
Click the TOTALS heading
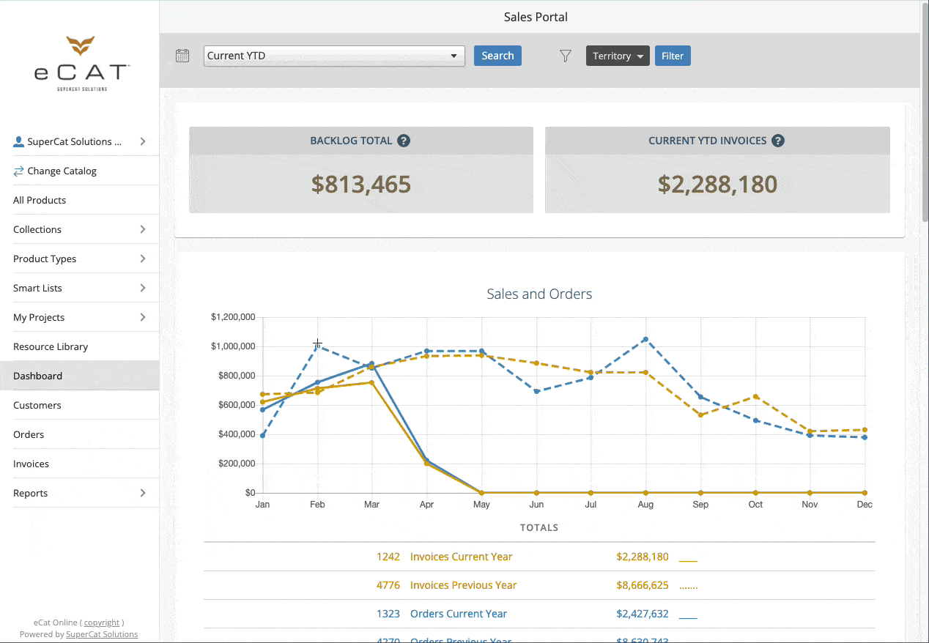tap(539, 527)
